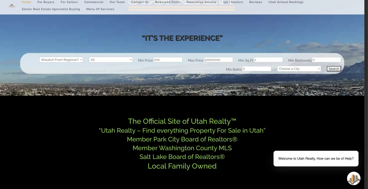Open the Home menu item
Screen dimensions: 368x189
tap(26, 2)
